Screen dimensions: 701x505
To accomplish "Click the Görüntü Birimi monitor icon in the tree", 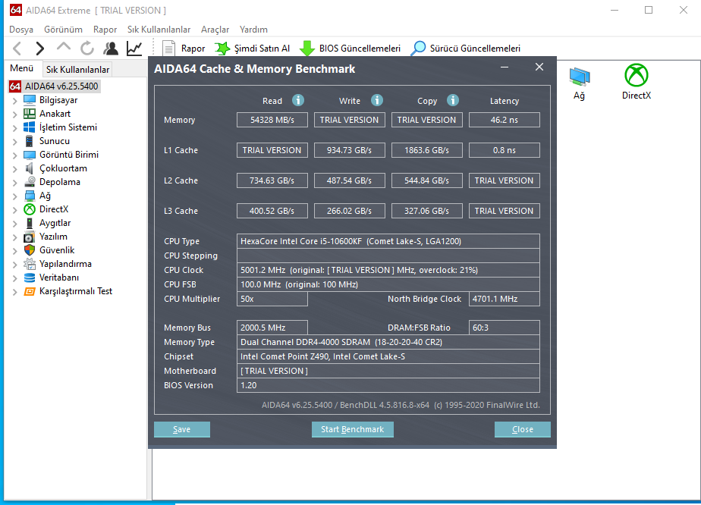I will [x=30, y=155].
